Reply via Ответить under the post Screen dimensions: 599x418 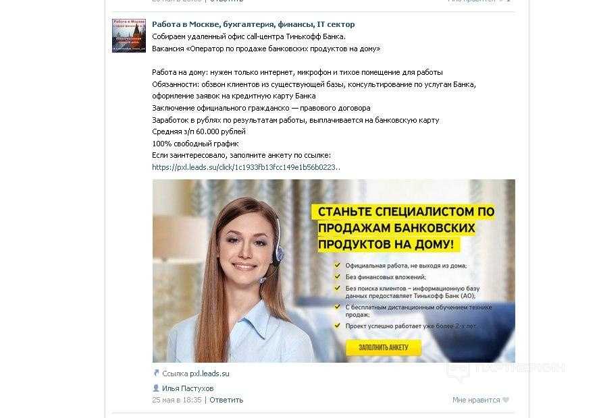(x=226, y=400)
